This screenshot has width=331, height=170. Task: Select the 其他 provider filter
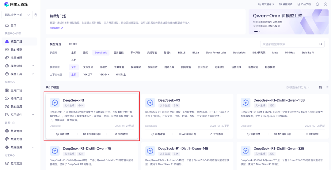click(74, 60)
